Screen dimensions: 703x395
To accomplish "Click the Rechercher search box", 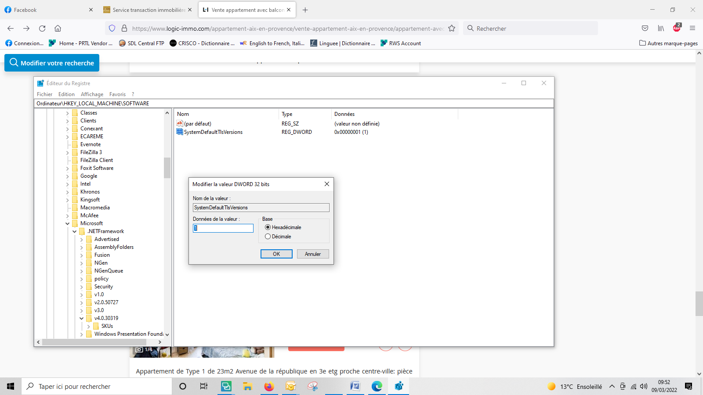I will (531, 29).
